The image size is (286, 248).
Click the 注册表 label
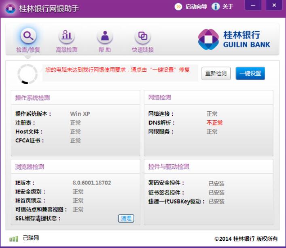pos(25,123)
